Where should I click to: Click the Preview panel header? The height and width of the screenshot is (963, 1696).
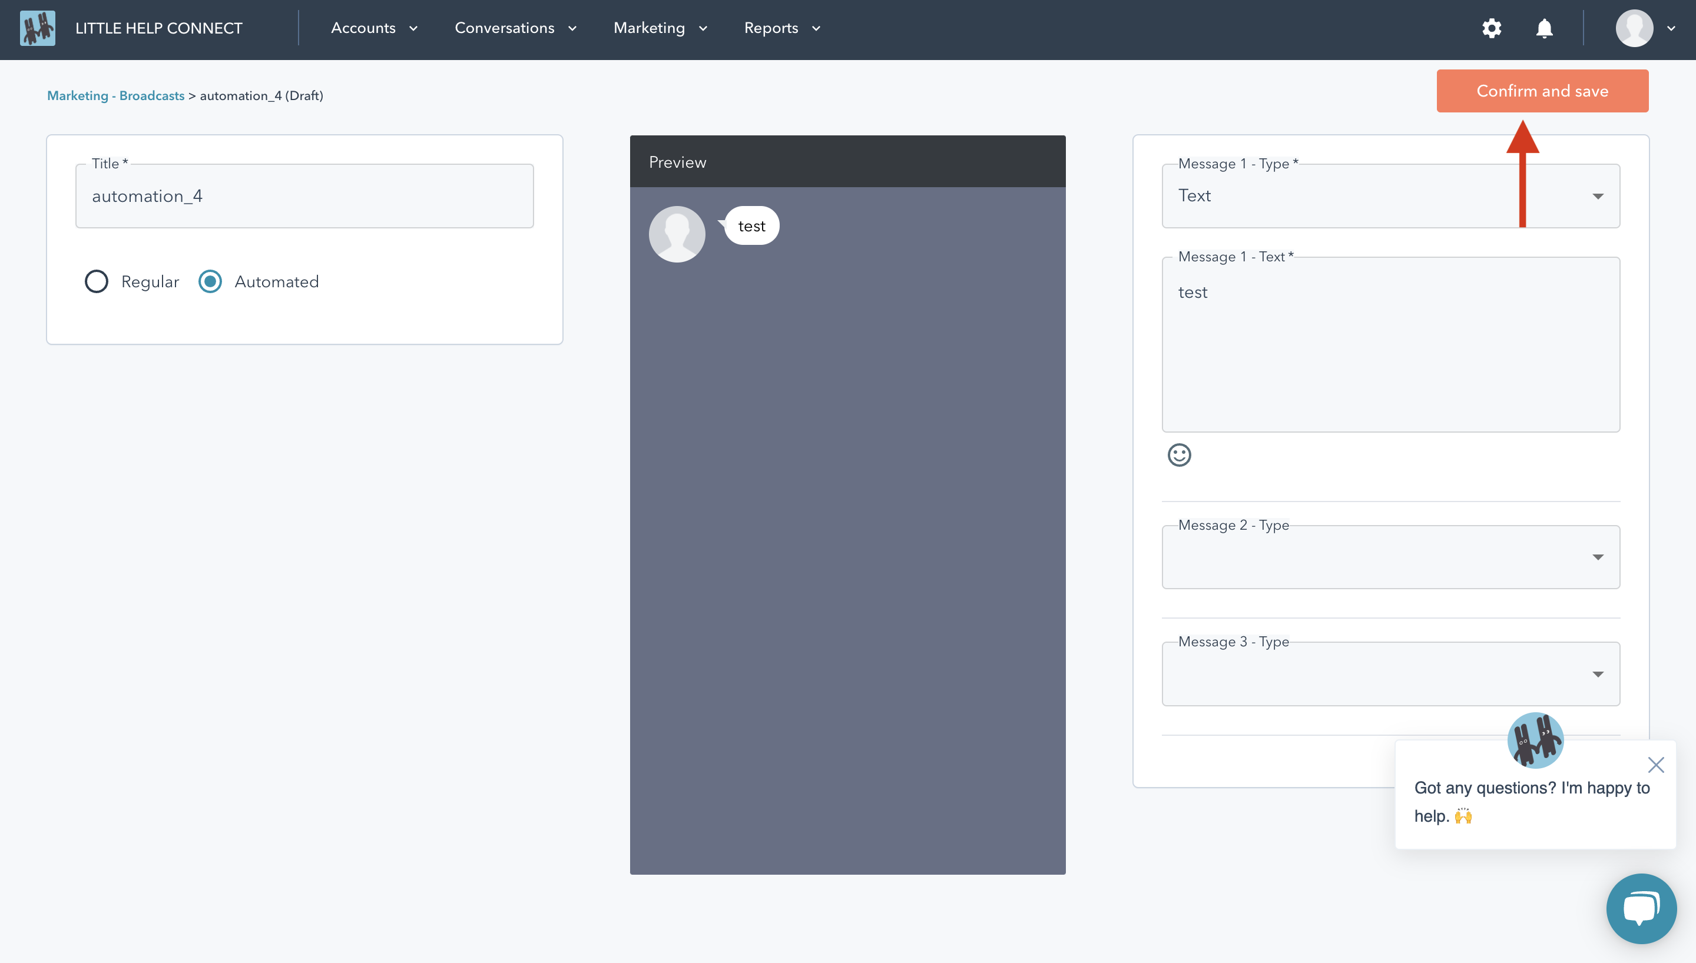[847, 161]
